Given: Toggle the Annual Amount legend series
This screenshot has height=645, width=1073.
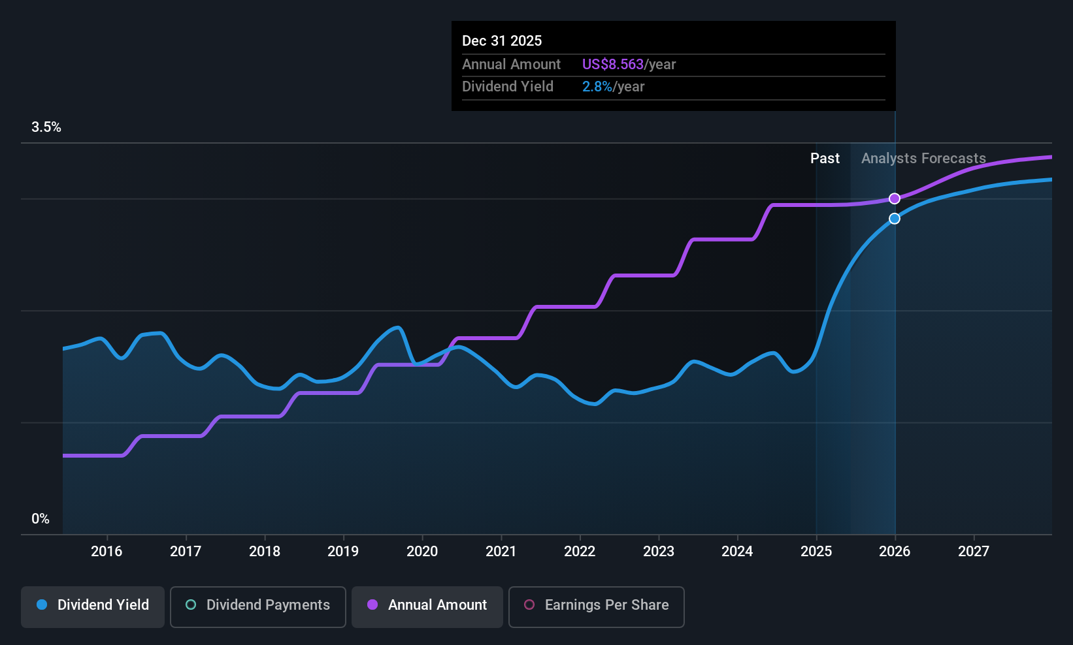Looking at the screenshot, I should (427, 606).
